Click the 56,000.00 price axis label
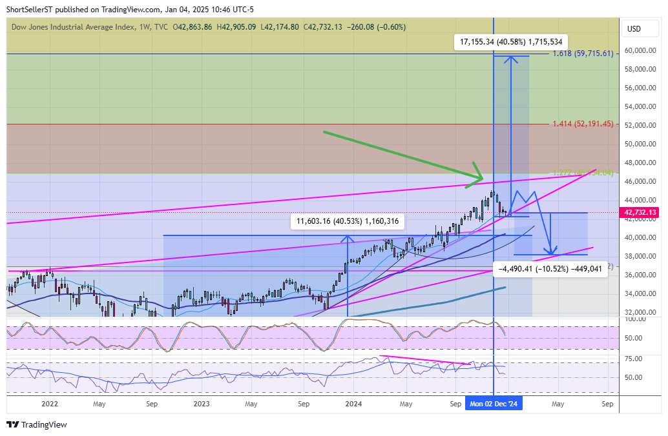 click(x=640, y=88)
